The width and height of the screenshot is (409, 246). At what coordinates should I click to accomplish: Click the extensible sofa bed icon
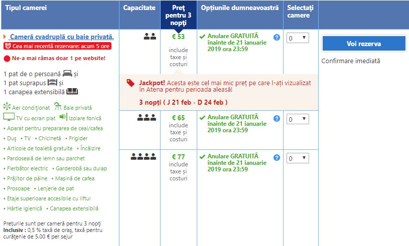[72, 92]
